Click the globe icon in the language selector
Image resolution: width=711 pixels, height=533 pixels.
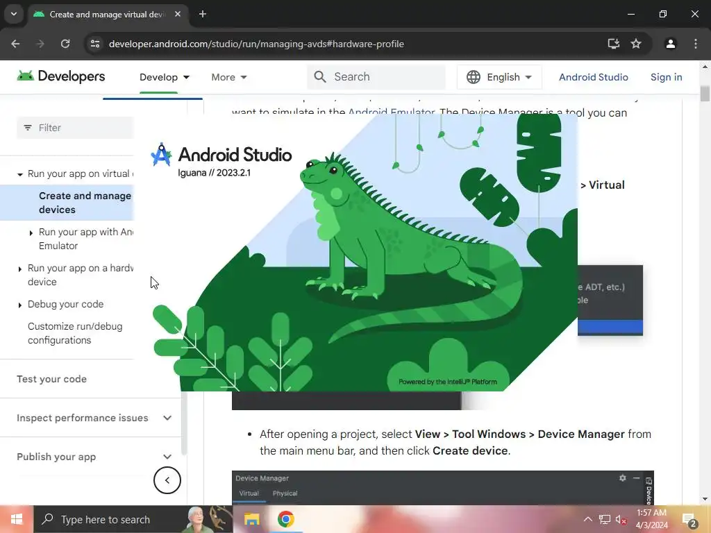pyautogui.click(x=474, y=77)
